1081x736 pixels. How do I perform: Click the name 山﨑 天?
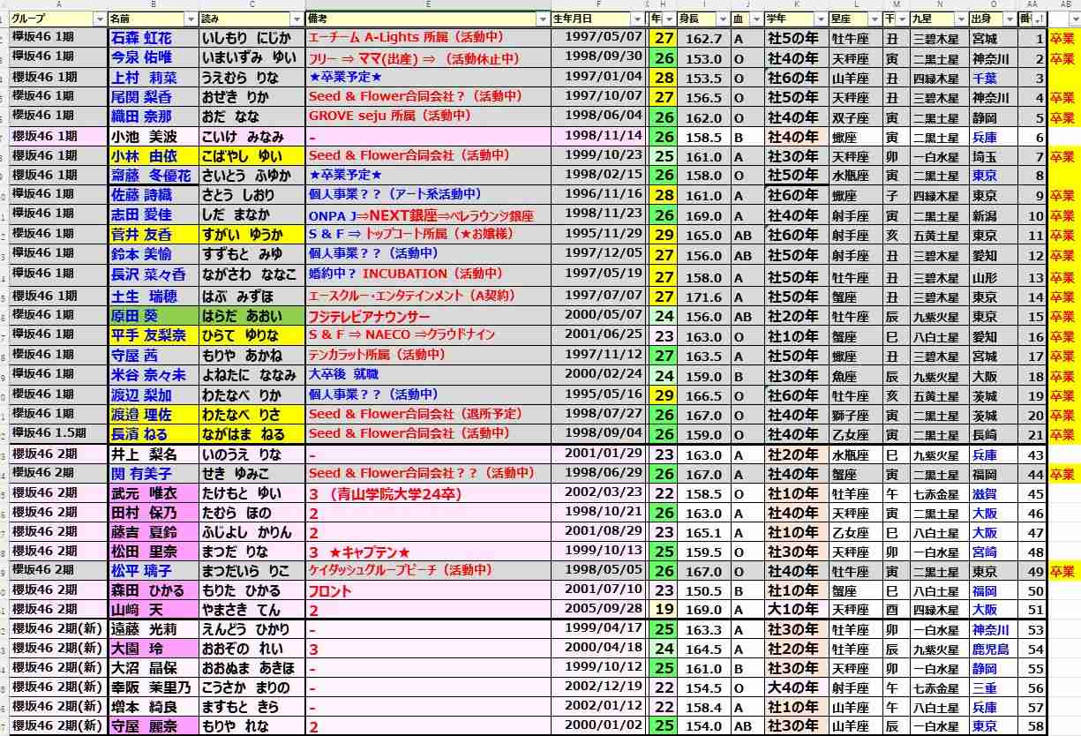[x=154, y=610]
